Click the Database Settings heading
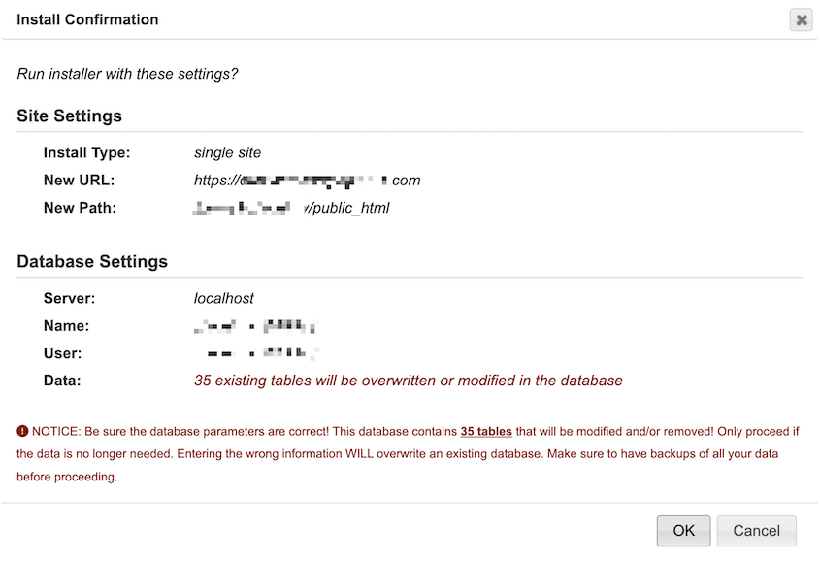The image size is (820, 563). pos(92,261)
